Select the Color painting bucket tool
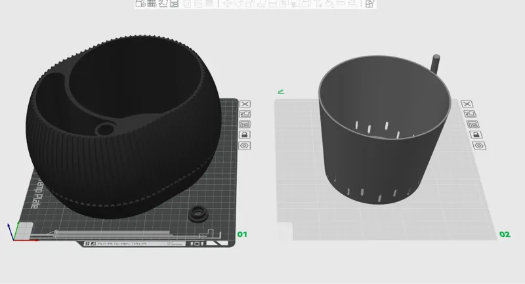This screenshot has width=525, height=284. [x=329, y=4]
